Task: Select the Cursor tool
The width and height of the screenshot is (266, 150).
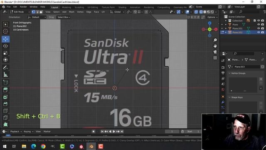Action: pyautogui.click(x=5, y=32)
